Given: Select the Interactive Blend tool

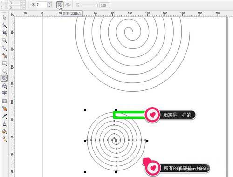Looking at the screenshot, I should coord(4,109).
